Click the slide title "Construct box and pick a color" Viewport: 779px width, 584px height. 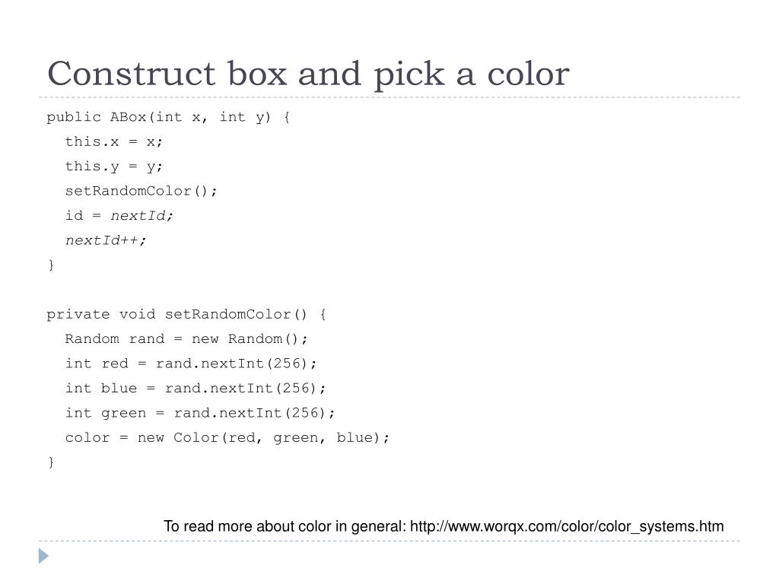(x=308, y=74)
